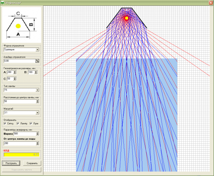Screen dimensions: 214x176
Task: Increase dimension C with the up arrow
Action: (15, 78)
